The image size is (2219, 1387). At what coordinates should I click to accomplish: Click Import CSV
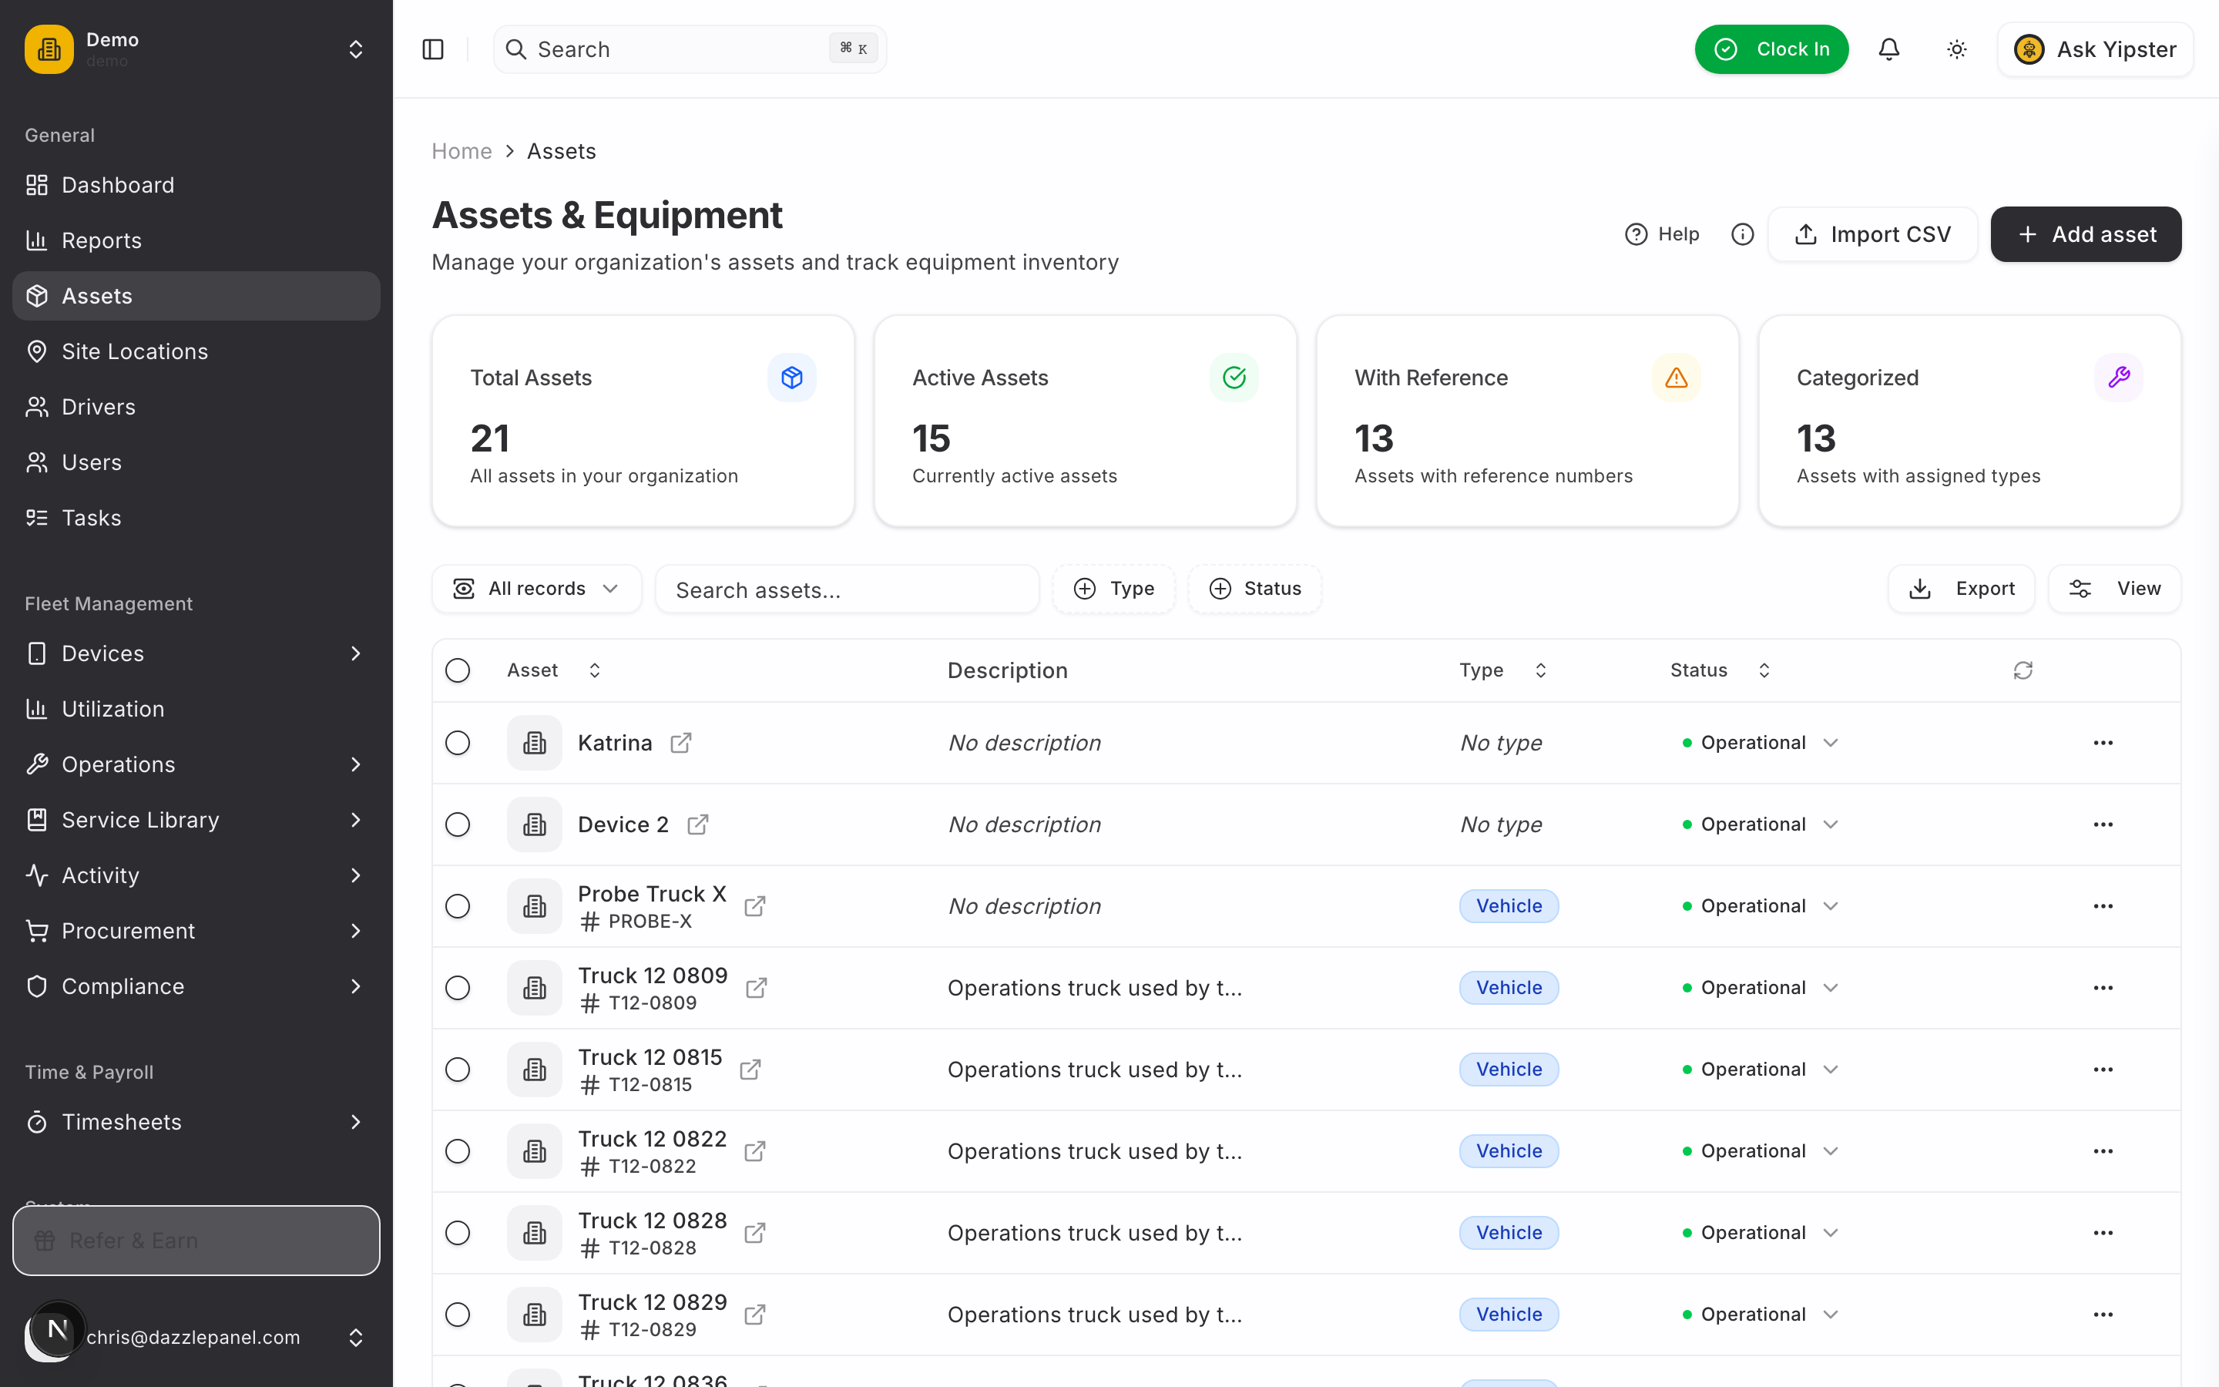pos(1872,235)
